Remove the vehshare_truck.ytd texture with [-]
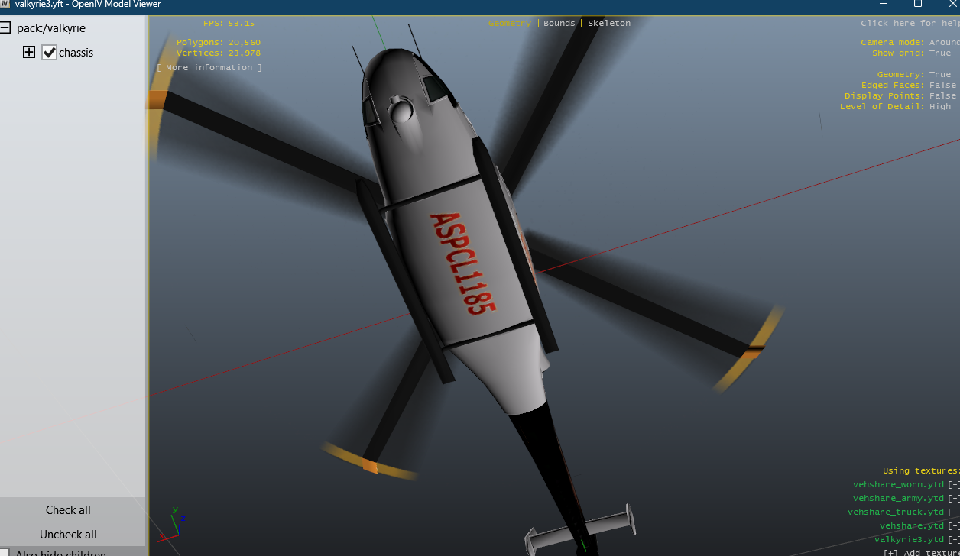Viewport: 960px width, 556px height. point(953,512)
